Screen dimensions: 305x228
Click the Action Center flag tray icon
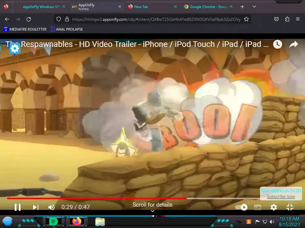[x=257, y=221]
